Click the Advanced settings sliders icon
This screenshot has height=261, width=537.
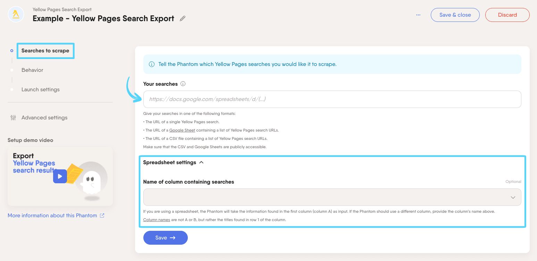(x=13, y=118)
